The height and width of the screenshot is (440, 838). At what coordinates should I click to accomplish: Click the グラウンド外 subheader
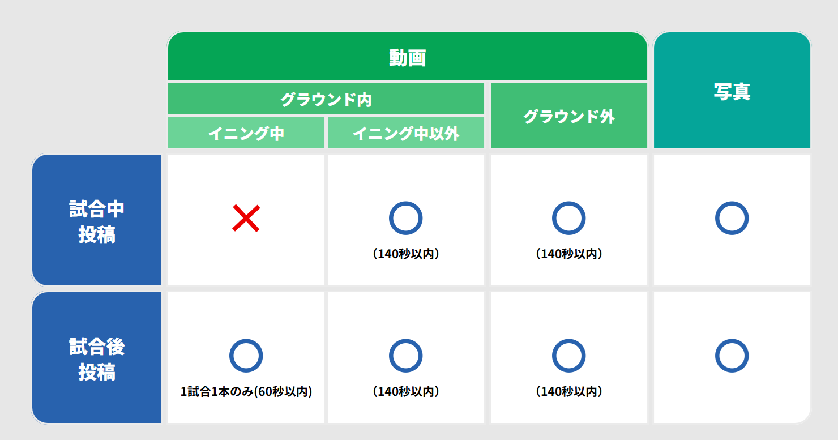click(568, 117)
